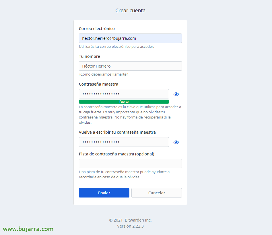Click the www.bujarra.com watermark

pyautogui.click(x=28, y=229)
